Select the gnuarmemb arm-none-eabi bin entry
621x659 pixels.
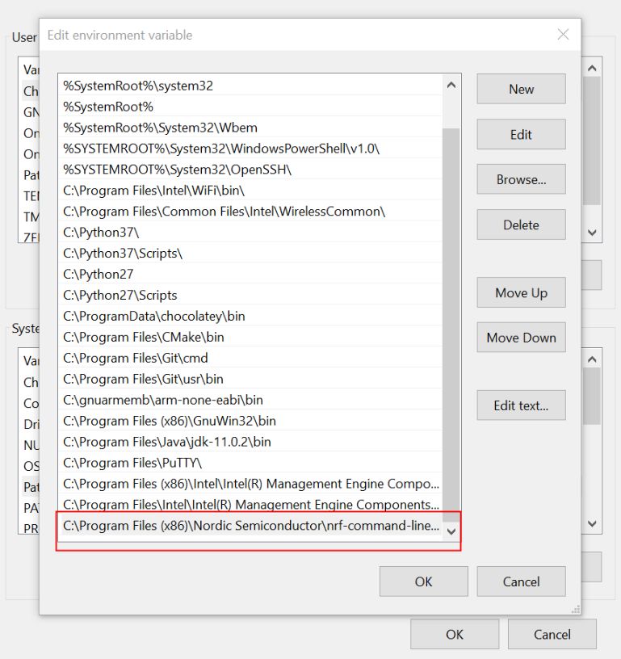click(163, 401)
